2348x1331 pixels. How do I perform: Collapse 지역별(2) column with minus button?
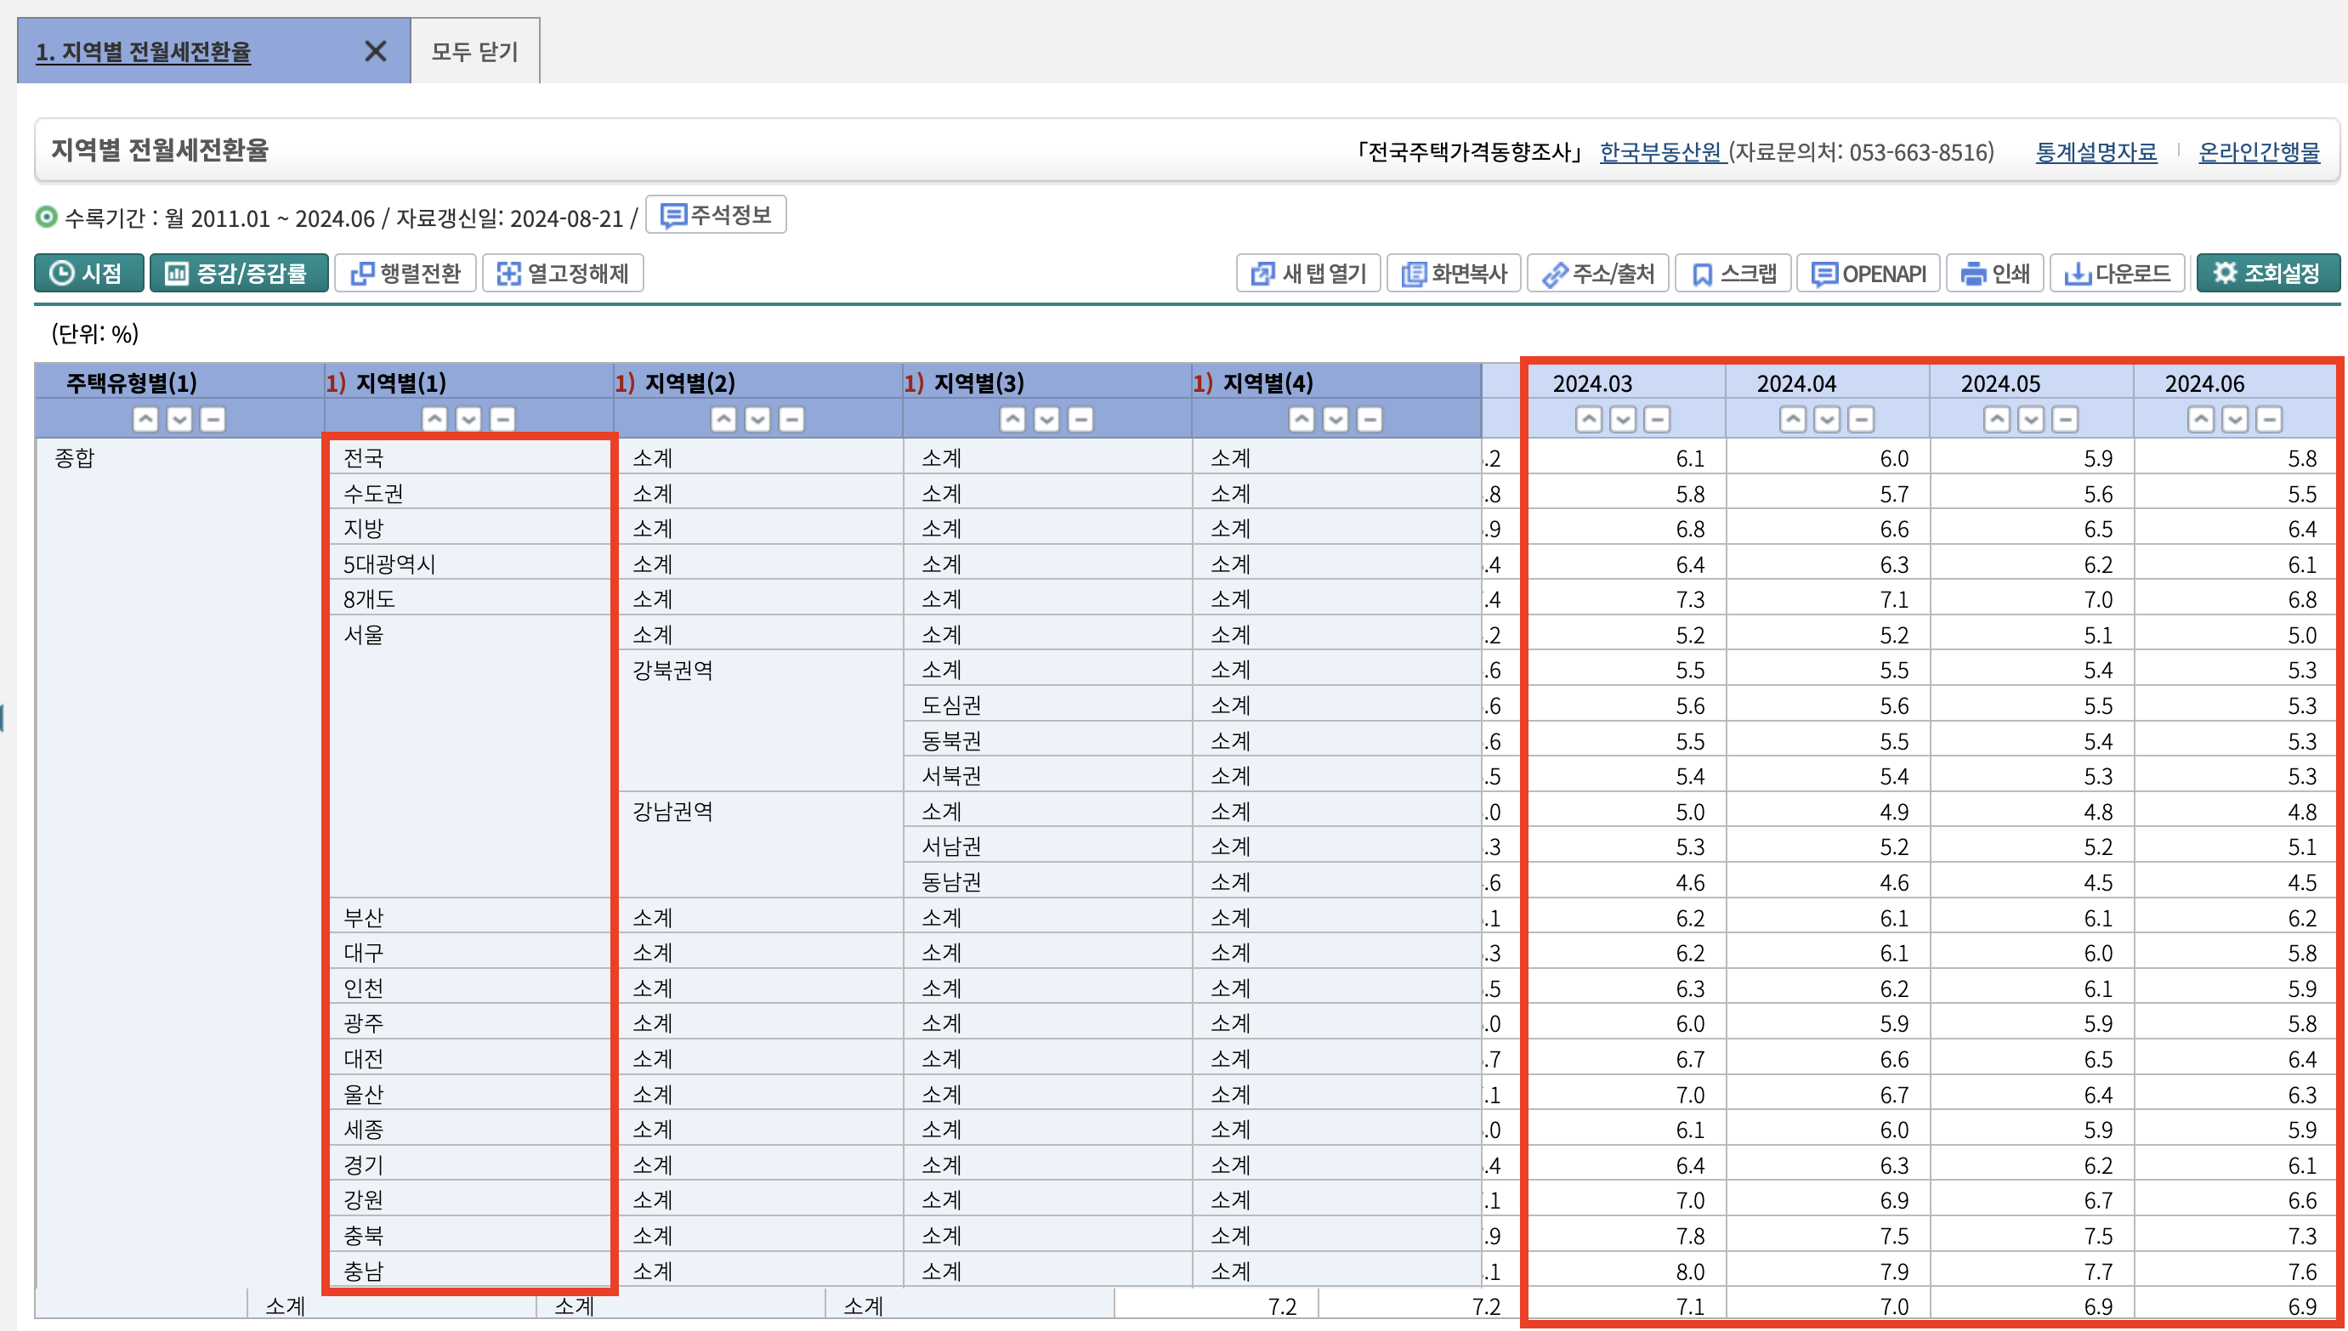791,420
